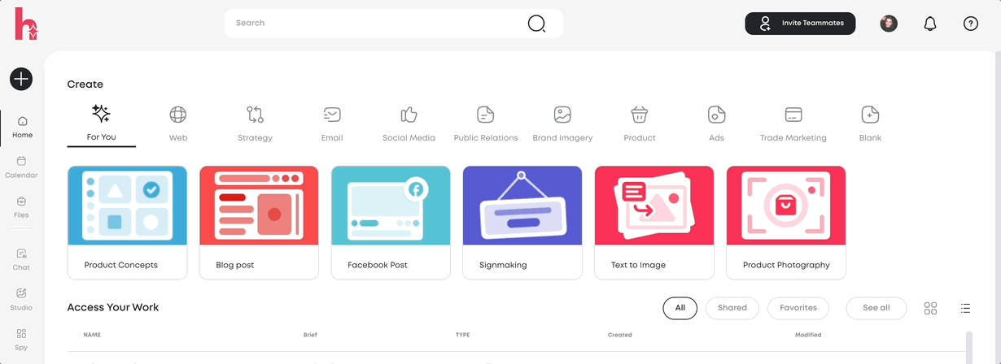This screenshot has height=364, width=1001.
Task: Select the Email category
Action: [x=332, y=123]
